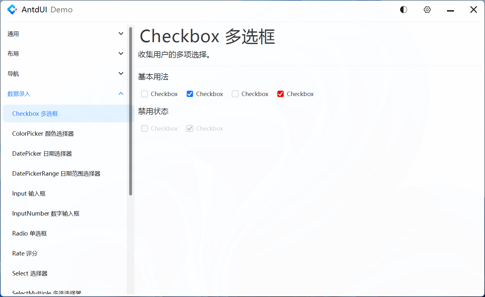Click the AntdUI logo icon
Image resolution: width=485 pixels, height=297 pixels.
click(x=12, y=10)
